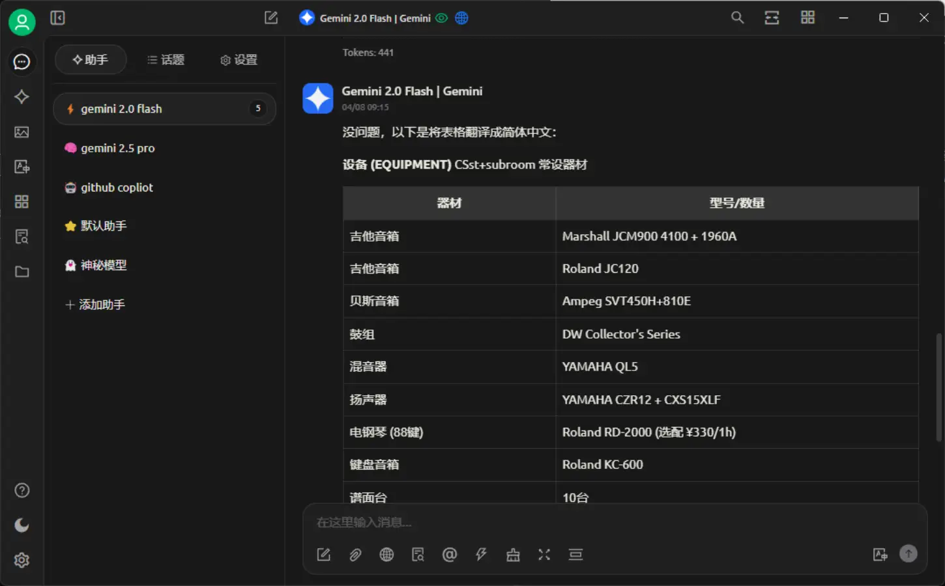Switch to the 话题 tab
Screen dimensions: 945x586
[x=166, y=60]
